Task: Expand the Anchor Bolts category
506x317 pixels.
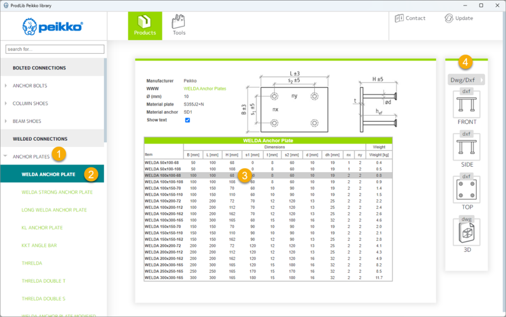Action: [6, 86]
